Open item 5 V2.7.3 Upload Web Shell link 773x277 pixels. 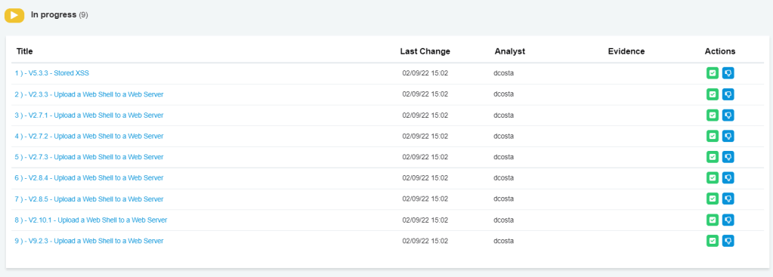pyautogui.click(x=88, y=157)
